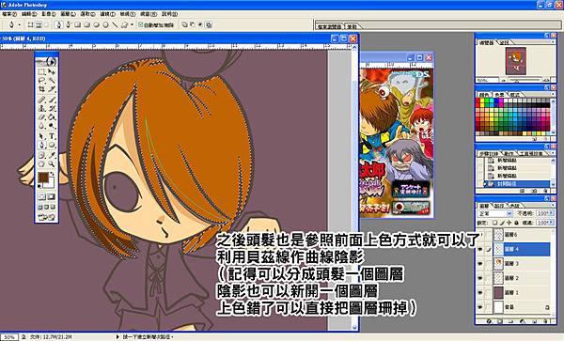Open the status bar info arrow
564x341 pixels.
coord(117,336)
